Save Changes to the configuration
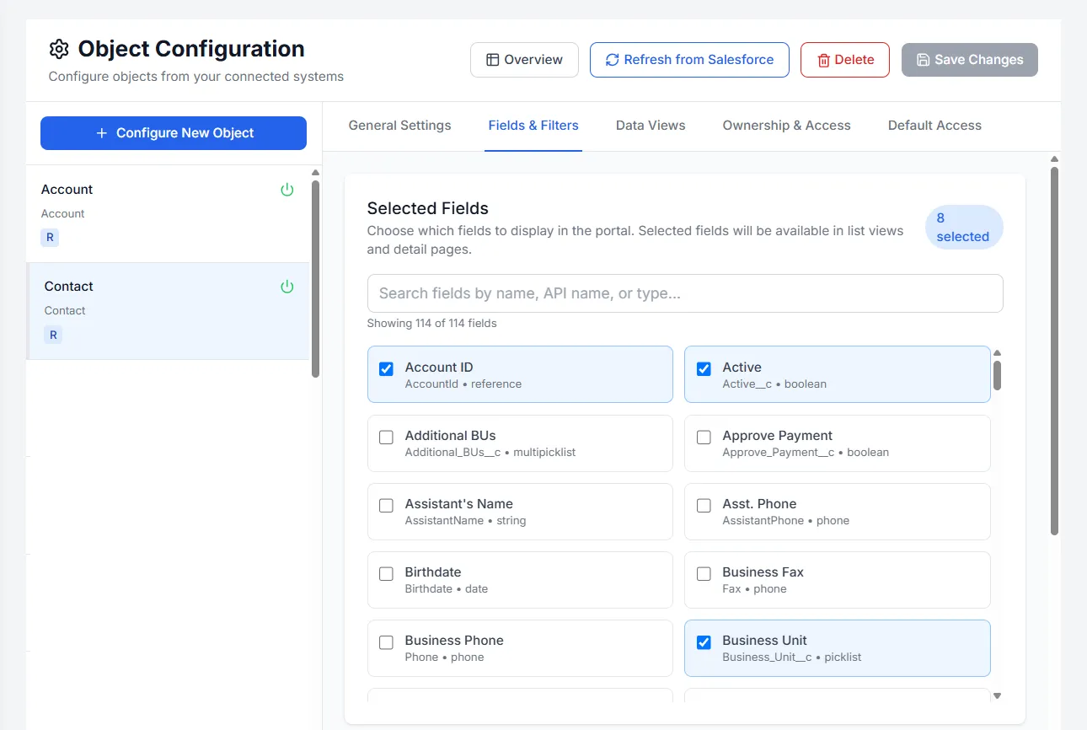 pyautogui.click(x=970, y=60)
